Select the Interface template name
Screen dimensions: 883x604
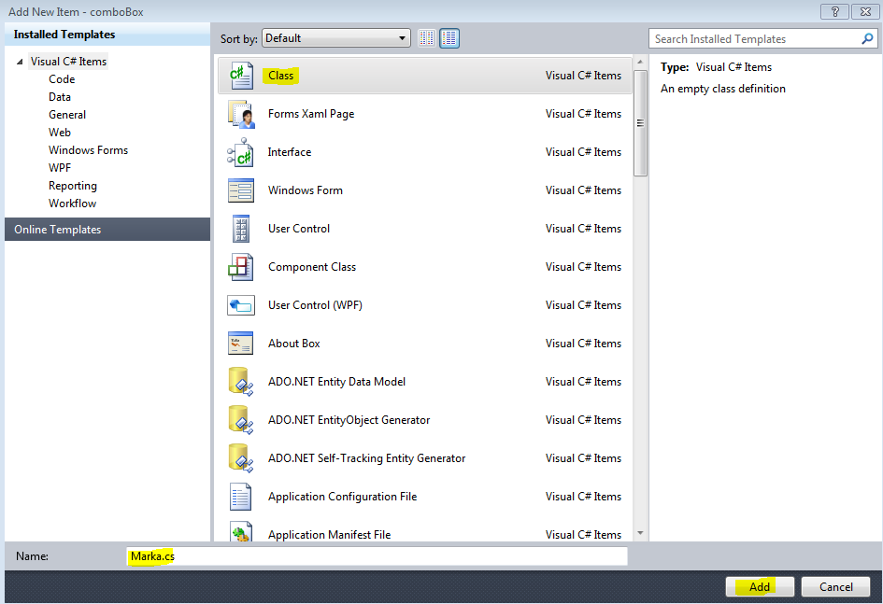[289, 152]
